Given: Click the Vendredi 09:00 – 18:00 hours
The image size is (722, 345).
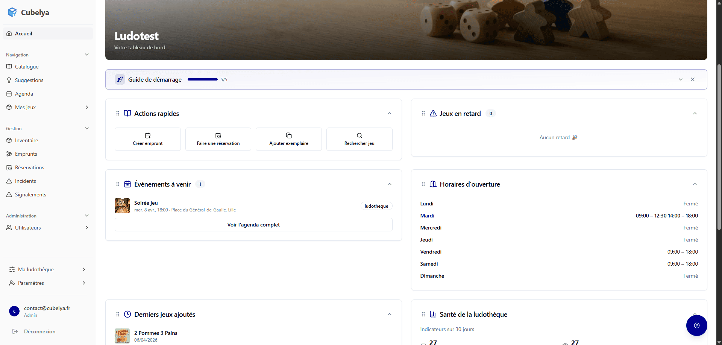Looking at the screenshot, I should click(x=683, y=252).
